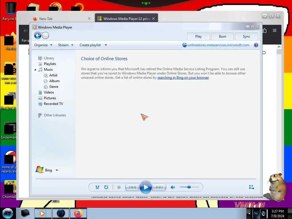This screenshot has height=219, width=292.
Task: Open the Sync tab
Action: pyautogui.click(x=246, y=36)
